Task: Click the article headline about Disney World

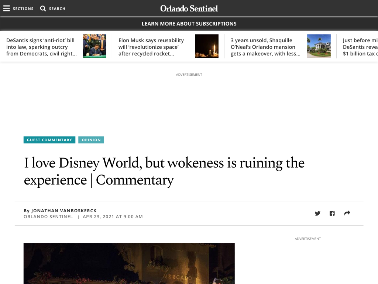Action: (x=164, y=172)
